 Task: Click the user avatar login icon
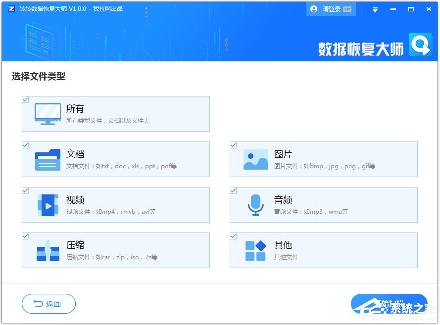tap(314, 9)
